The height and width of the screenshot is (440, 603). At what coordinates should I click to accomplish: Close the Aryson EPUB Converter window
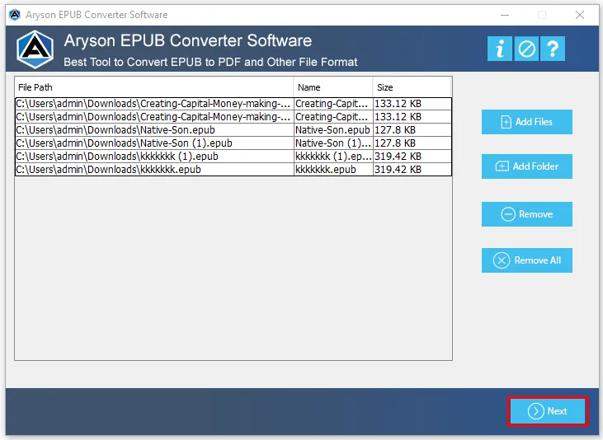click(x=580, y=15)
